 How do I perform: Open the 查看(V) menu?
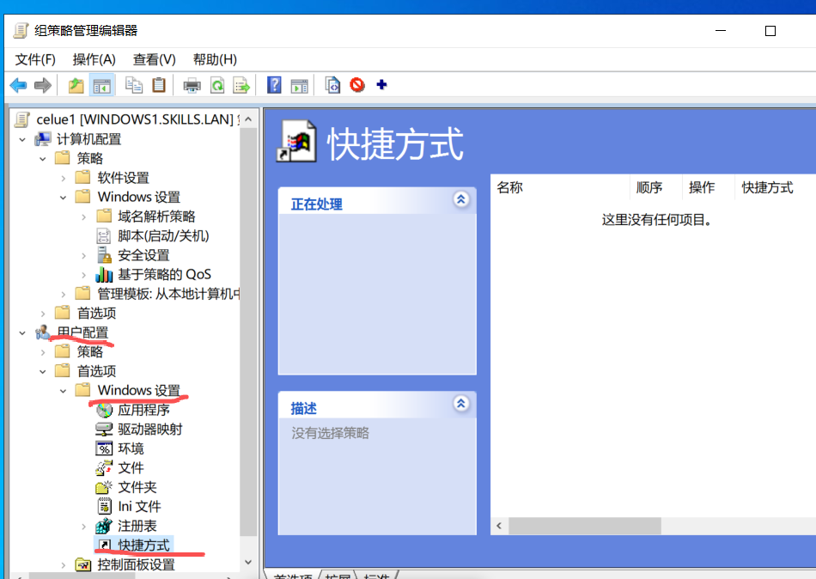pyautogui.click(x=154, y=59)
